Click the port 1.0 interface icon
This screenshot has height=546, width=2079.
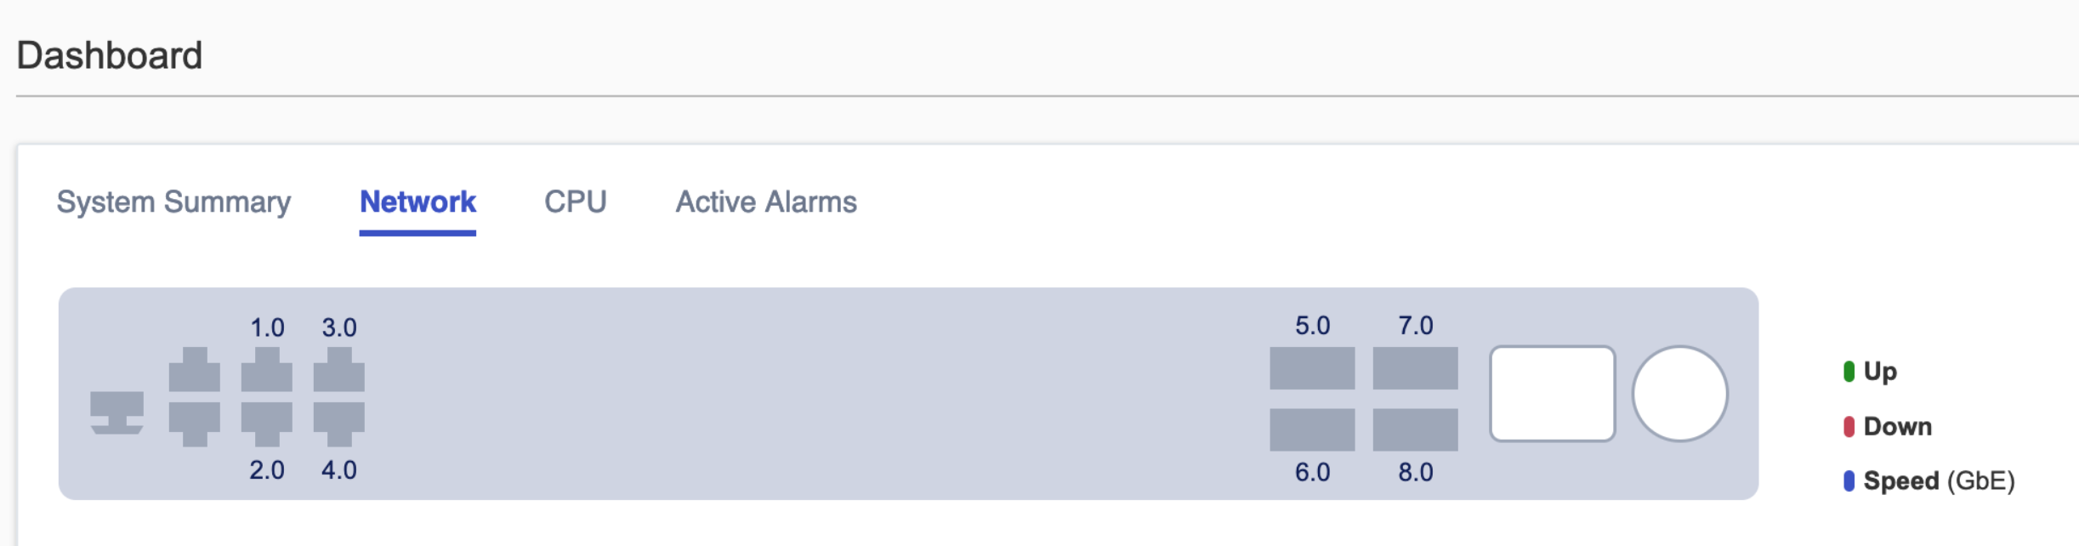[x=267, y=370]
